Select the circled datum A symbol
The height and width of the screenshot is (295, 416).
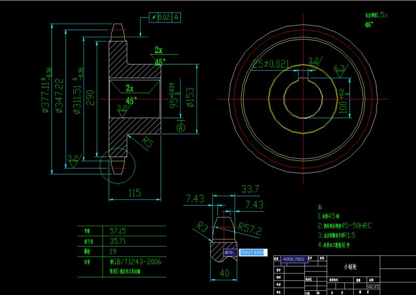pyautogui.click(x=181, y=127)
